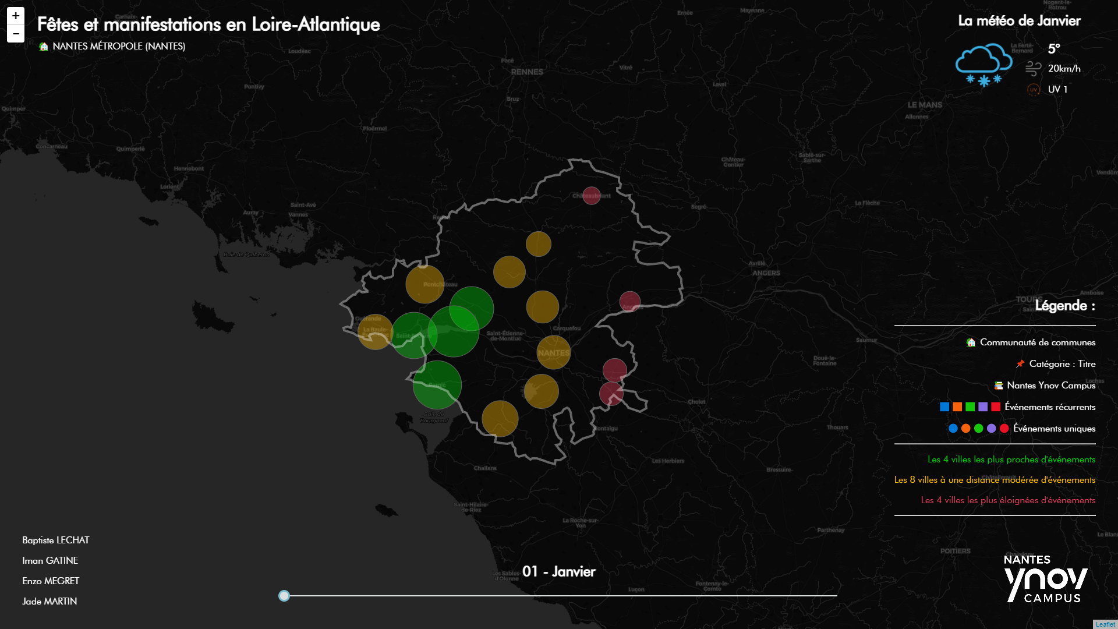This screenshot has width=1118, height=629.
Task: Click the red square recurring events swatch
Action: point(996,407)
